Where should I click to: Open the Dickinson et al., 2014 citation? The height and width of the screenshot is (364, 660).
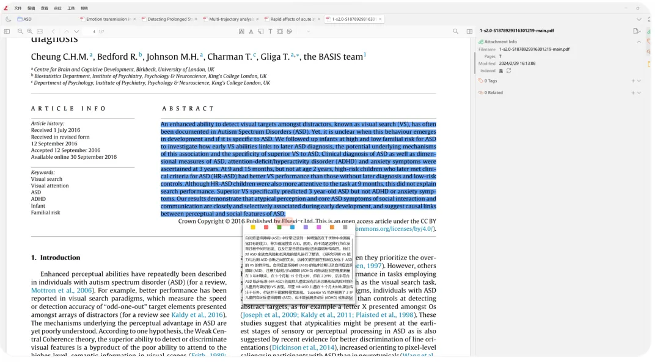[303, 348]
